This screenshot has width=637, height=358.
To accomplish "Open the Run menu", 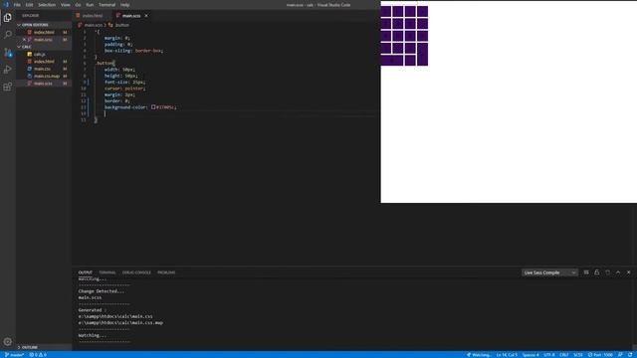I will [90, 5].
